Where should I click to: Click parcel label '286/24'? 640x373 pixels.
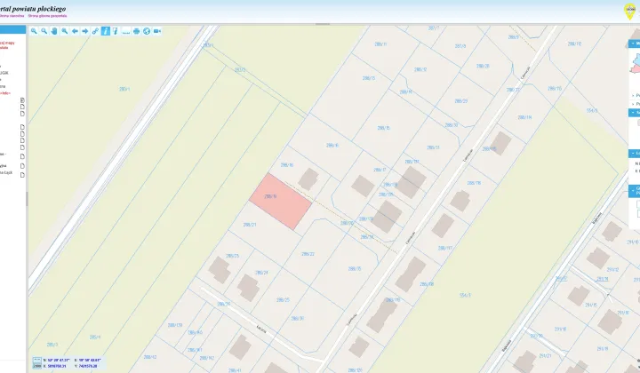[261, 273]
